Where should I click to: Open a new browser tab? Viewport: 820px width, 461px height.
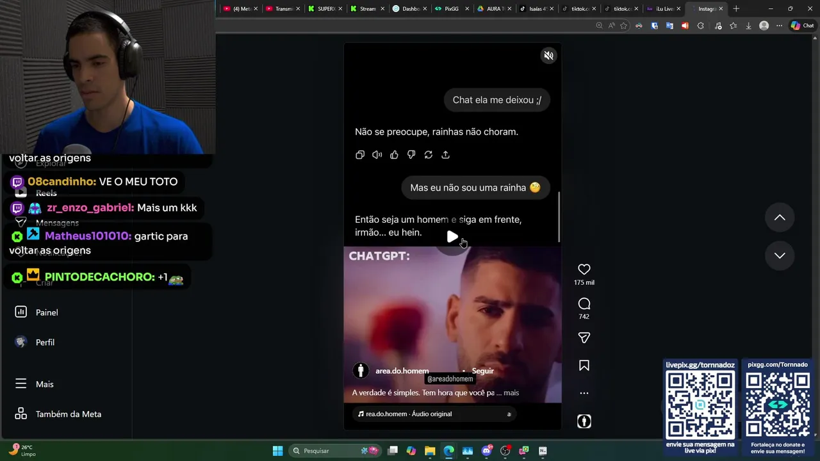(736, 8)
